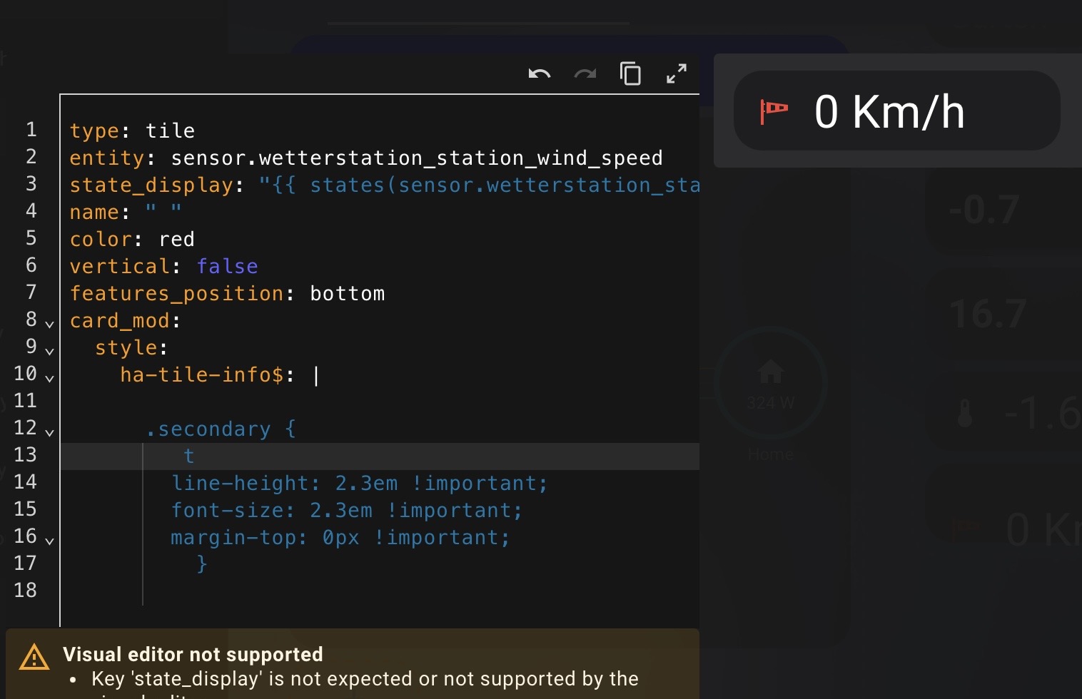Viewport: 1082px width, 699px height.
Task: Fold the ha-tile-info$ block on line 10
Action: pyautogui.click(x=49, y=378)
